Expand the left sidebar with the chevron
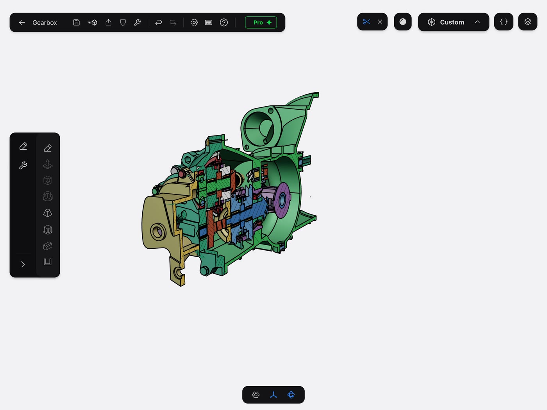 click(23, 264)
